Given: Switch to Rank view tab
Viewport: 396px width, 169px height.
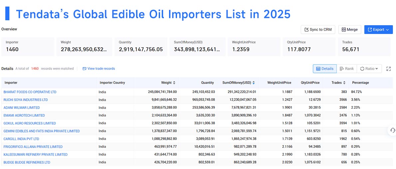Looking at the screenshot, I should [x=347, y=69].
